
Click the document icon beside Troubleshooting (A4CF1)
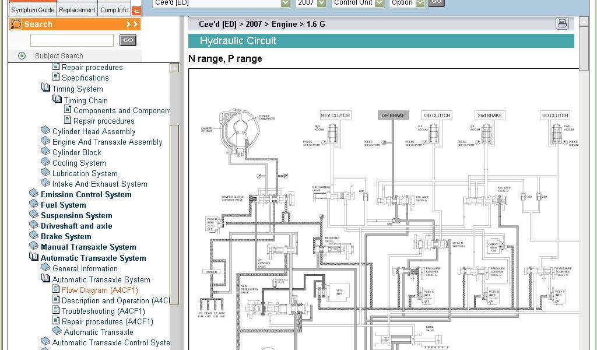pos(56,311)
